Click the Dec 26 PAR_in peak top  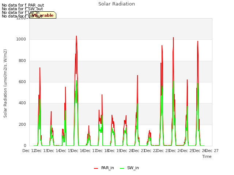click(x=198, y=41)
